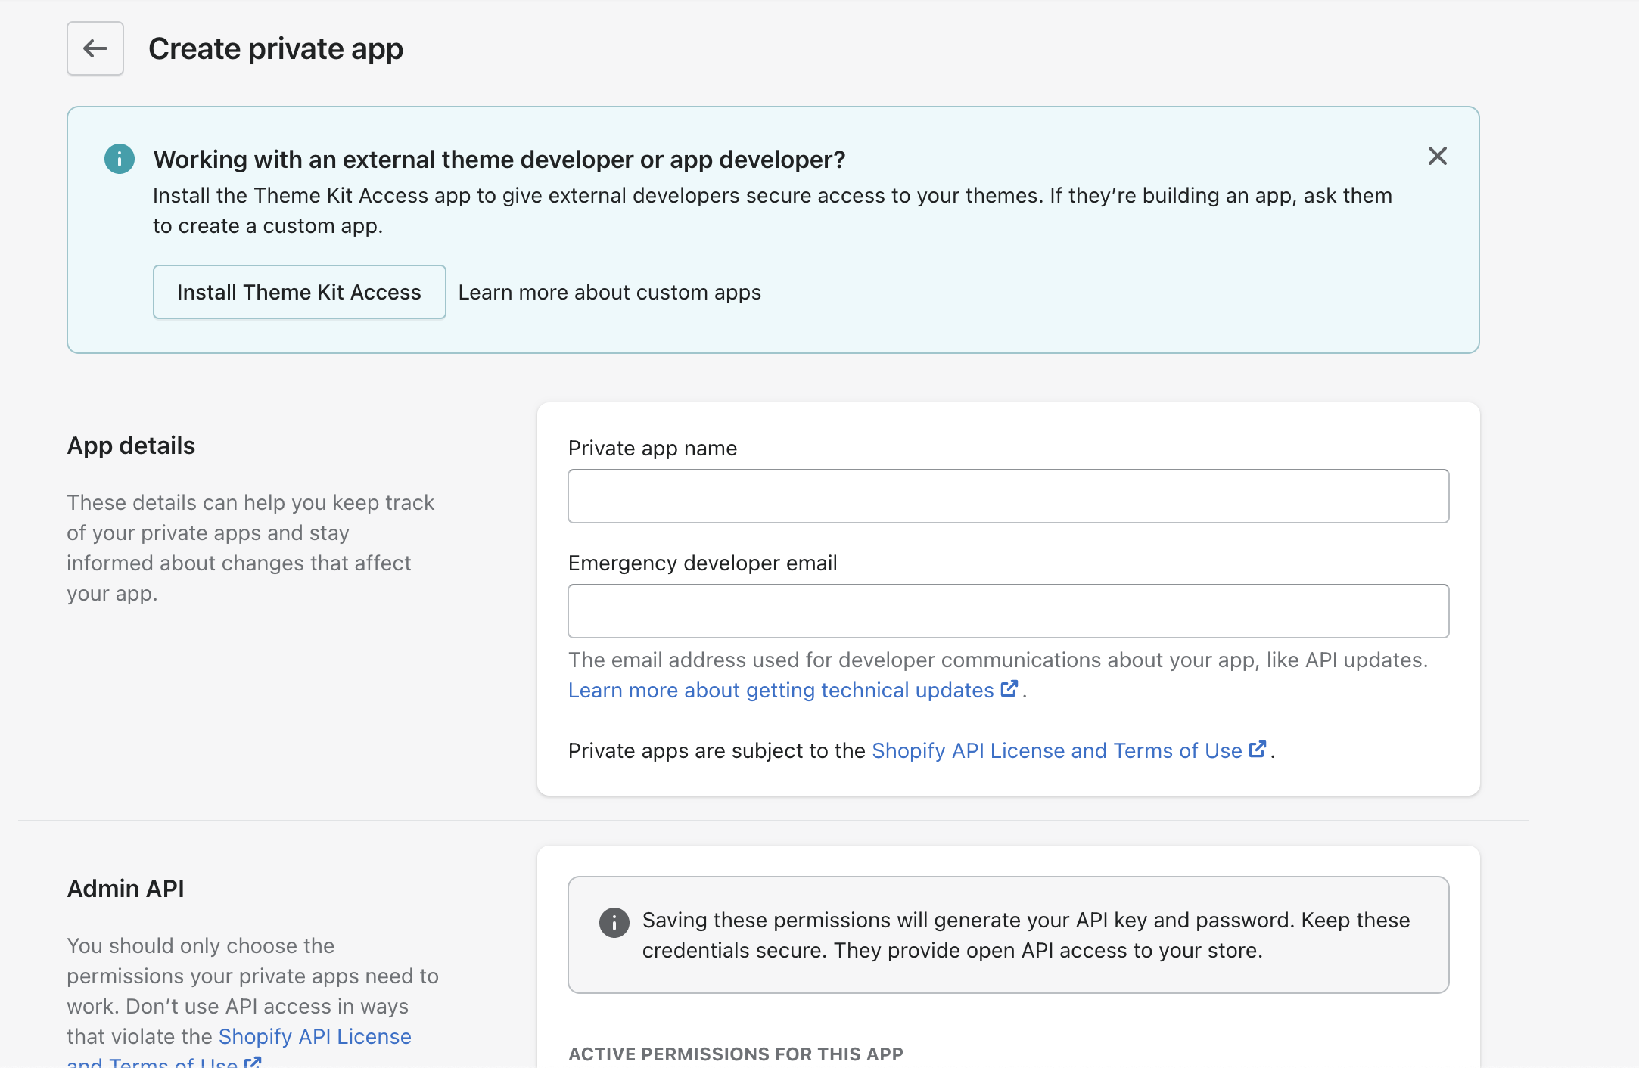Viewport: 1639px width, 1068px height.
Task: Click the Admin API section heading
Action: tap(126, 889)
